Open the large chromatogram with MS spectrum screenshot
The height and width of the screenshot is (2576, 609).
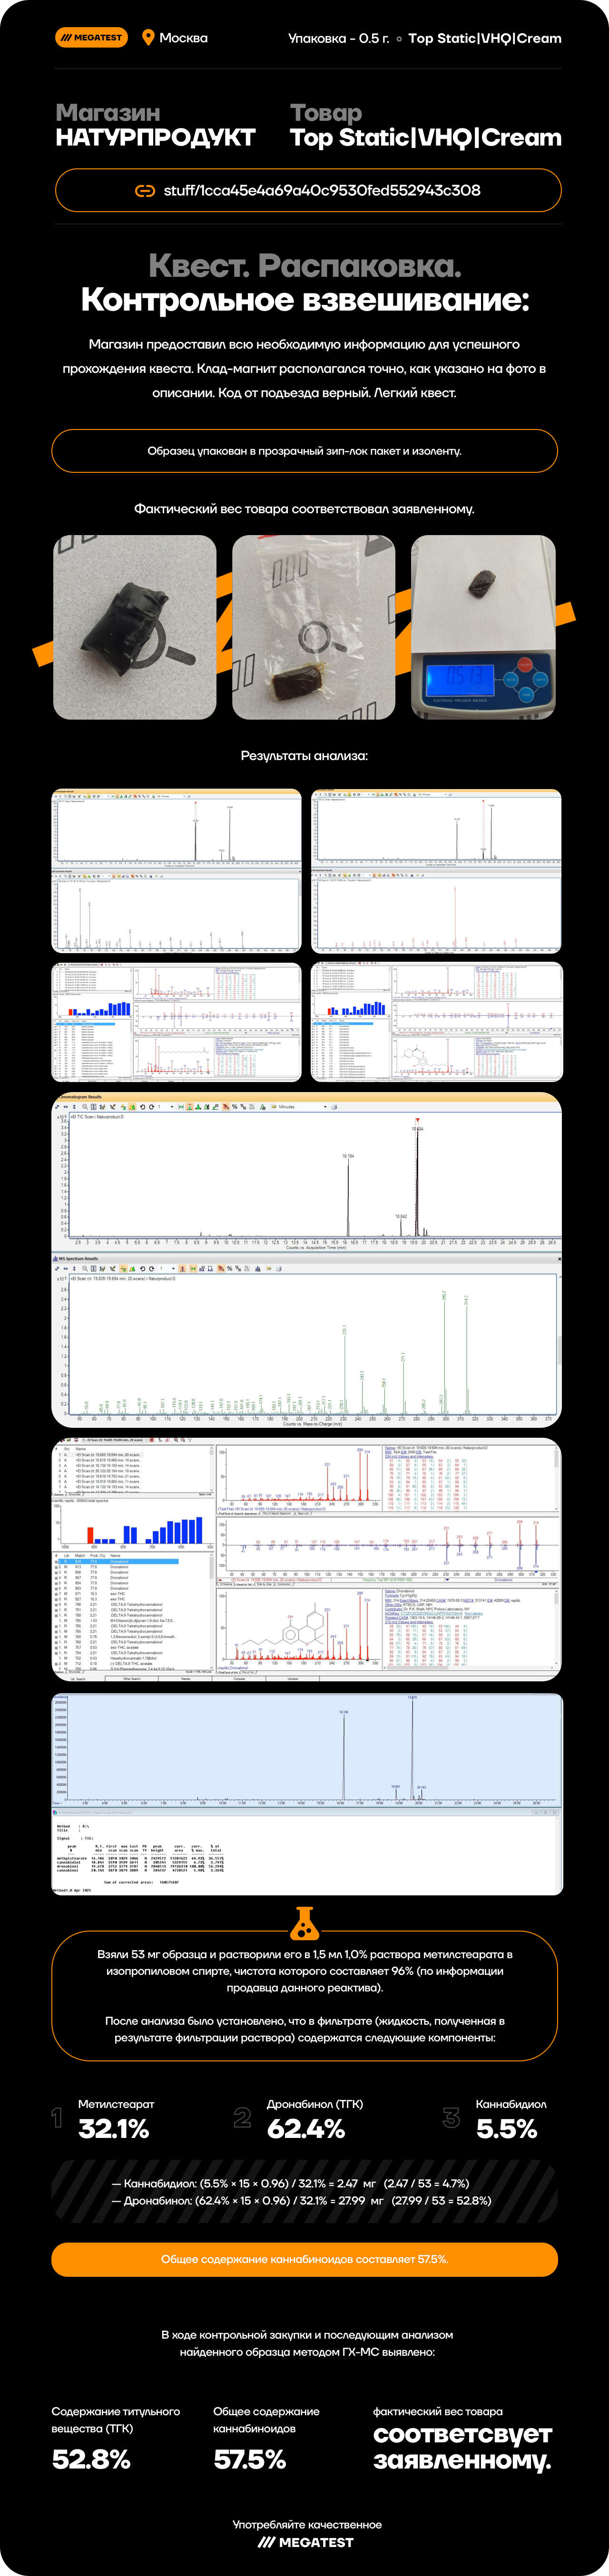306,1259
